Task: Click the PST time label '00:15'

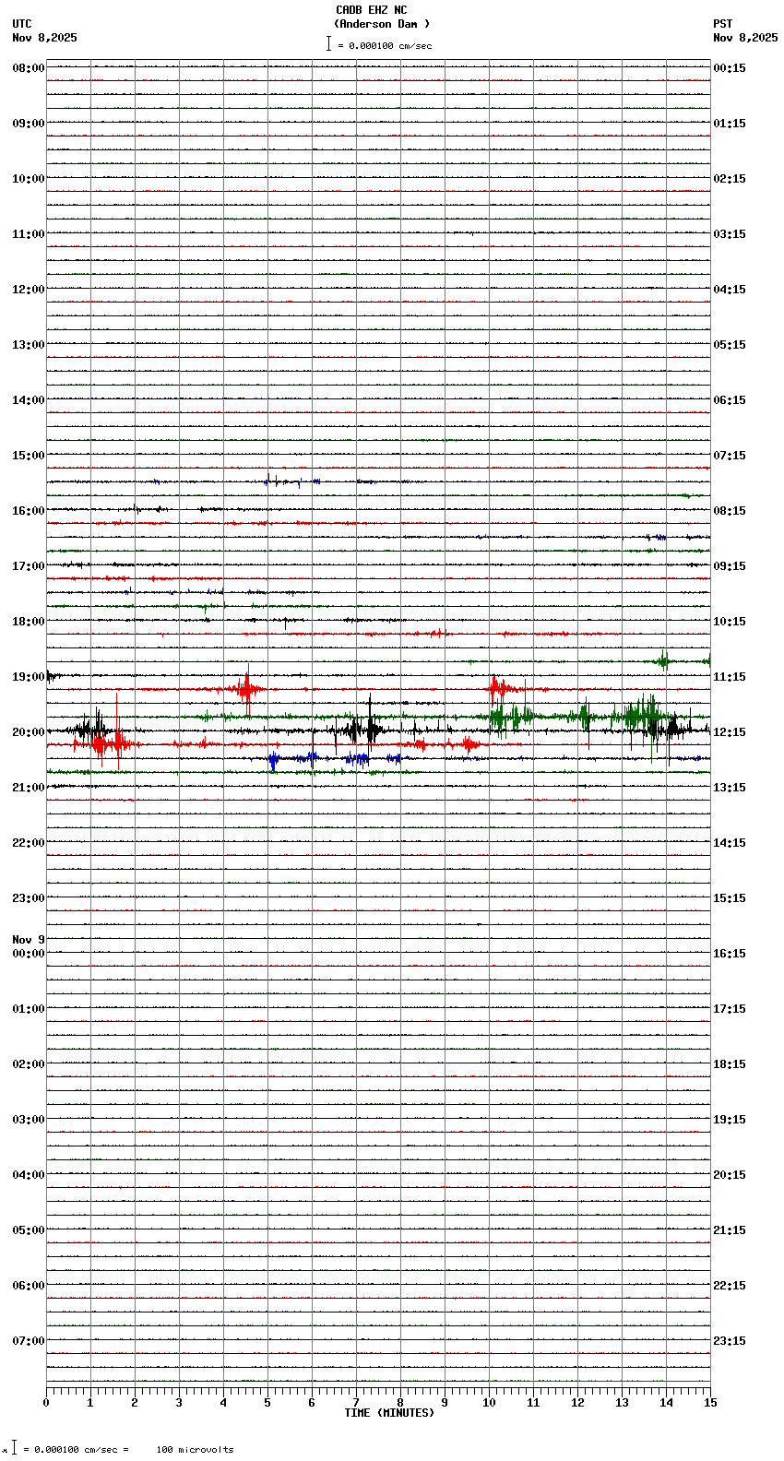Action: coord(730,68)
